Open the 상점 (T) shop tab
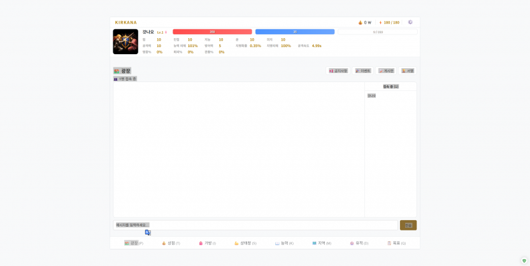 click(171, 243)
